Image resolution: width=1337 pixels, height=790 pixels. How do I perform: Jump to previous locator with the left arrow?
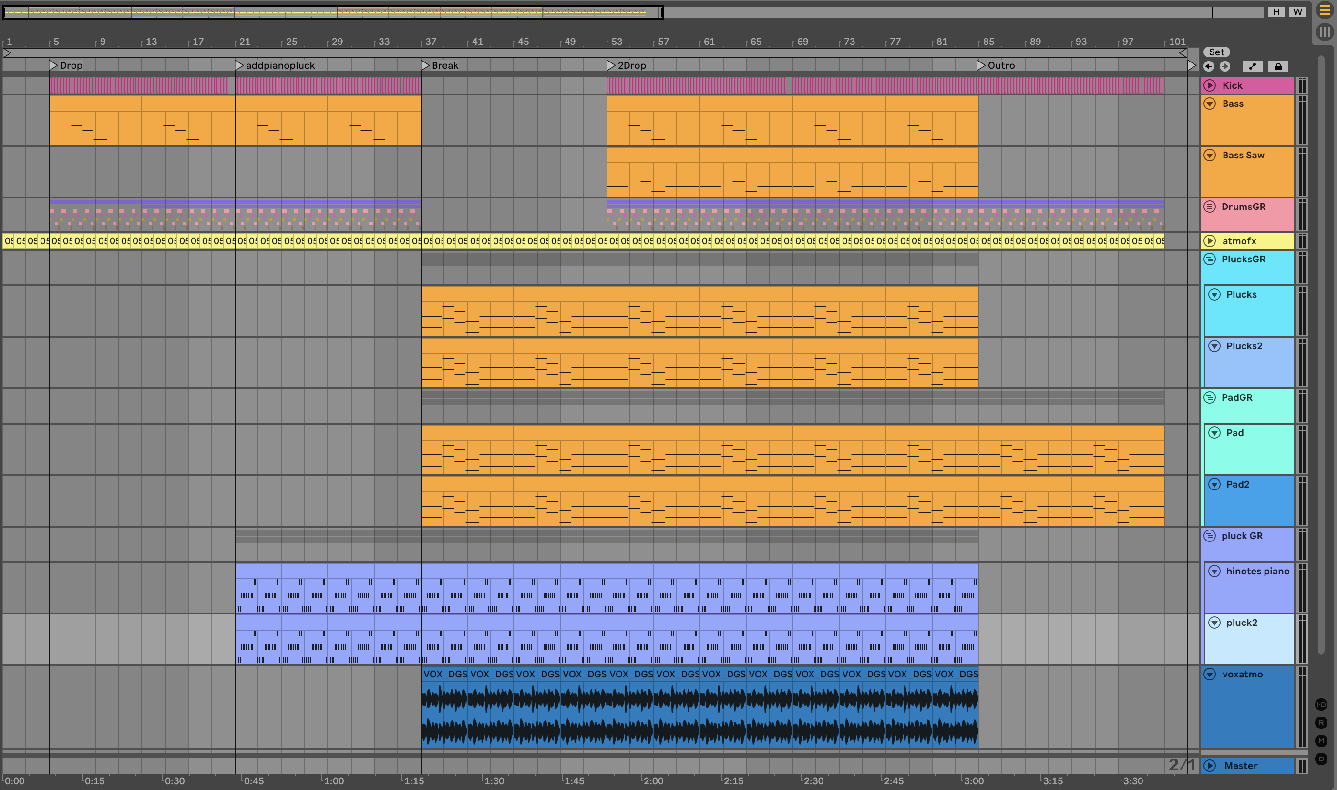pyautogui.click(x=1209, y=66)
